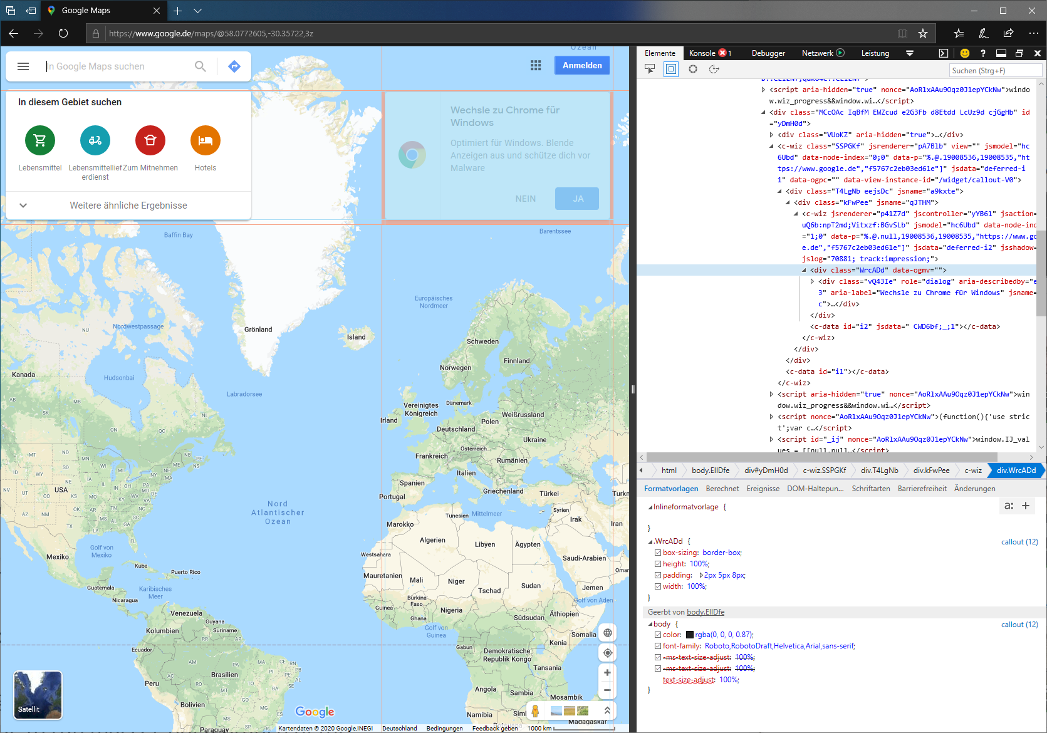Toggle first -ms-text-size-adjust checkbox
This screenshot has height=733, width=1047.
tap(658, 657)
